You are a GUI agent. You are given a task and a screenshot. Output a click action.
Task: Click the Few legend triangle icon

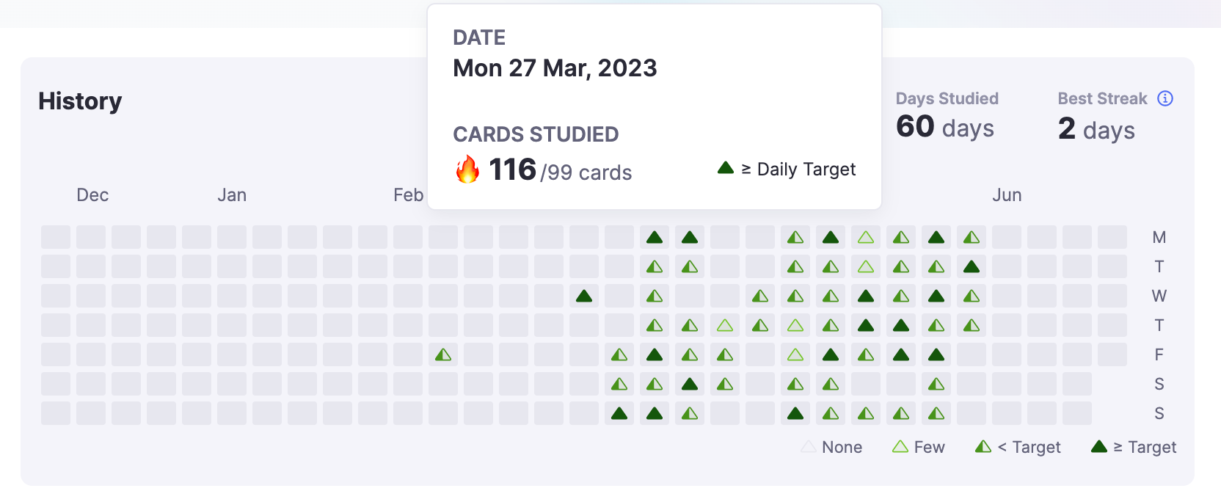[x=900, y=447]
